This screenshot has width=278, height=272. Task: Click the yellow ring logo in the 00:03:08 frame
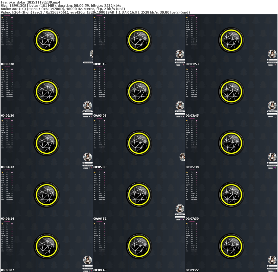(x=140, y=92)
